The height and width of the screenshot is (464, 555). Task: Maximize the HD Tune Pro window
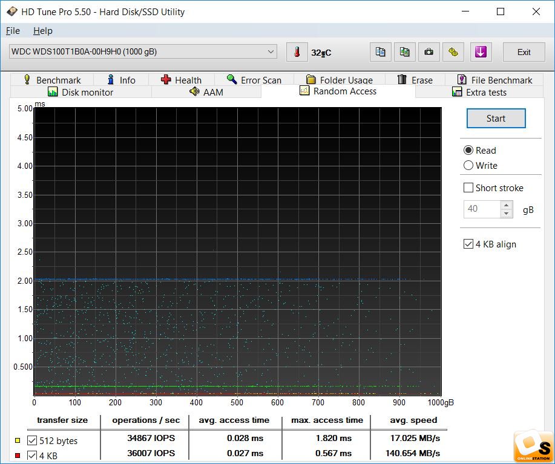501,11
